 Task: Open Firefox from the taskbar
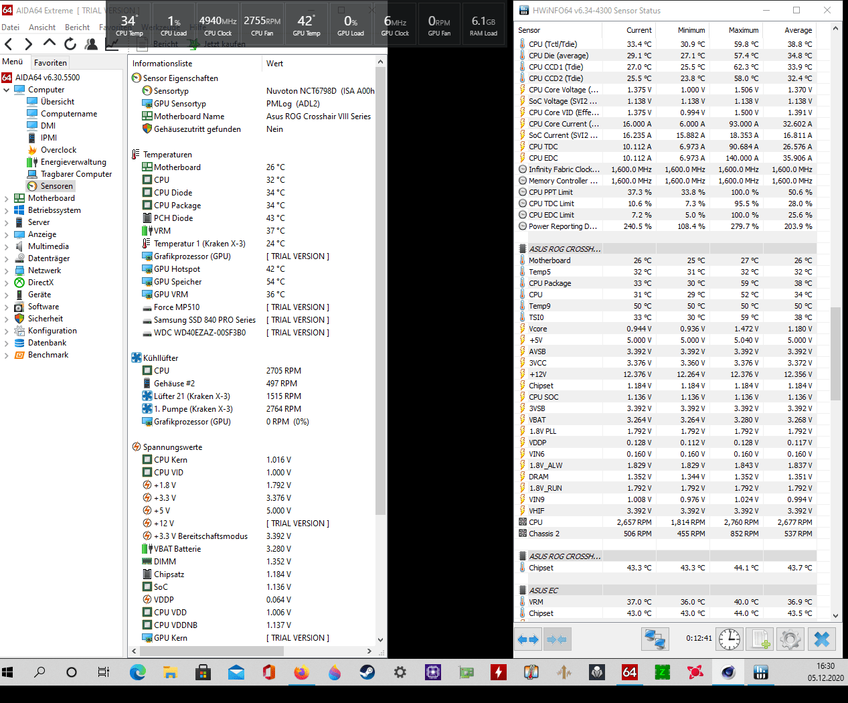pyautogui.click(x=302, y=672)
